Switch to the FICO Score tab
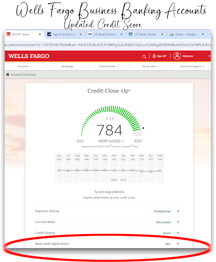Image resolution: width=216 pixels, height=262 pixels. [24, 34]
